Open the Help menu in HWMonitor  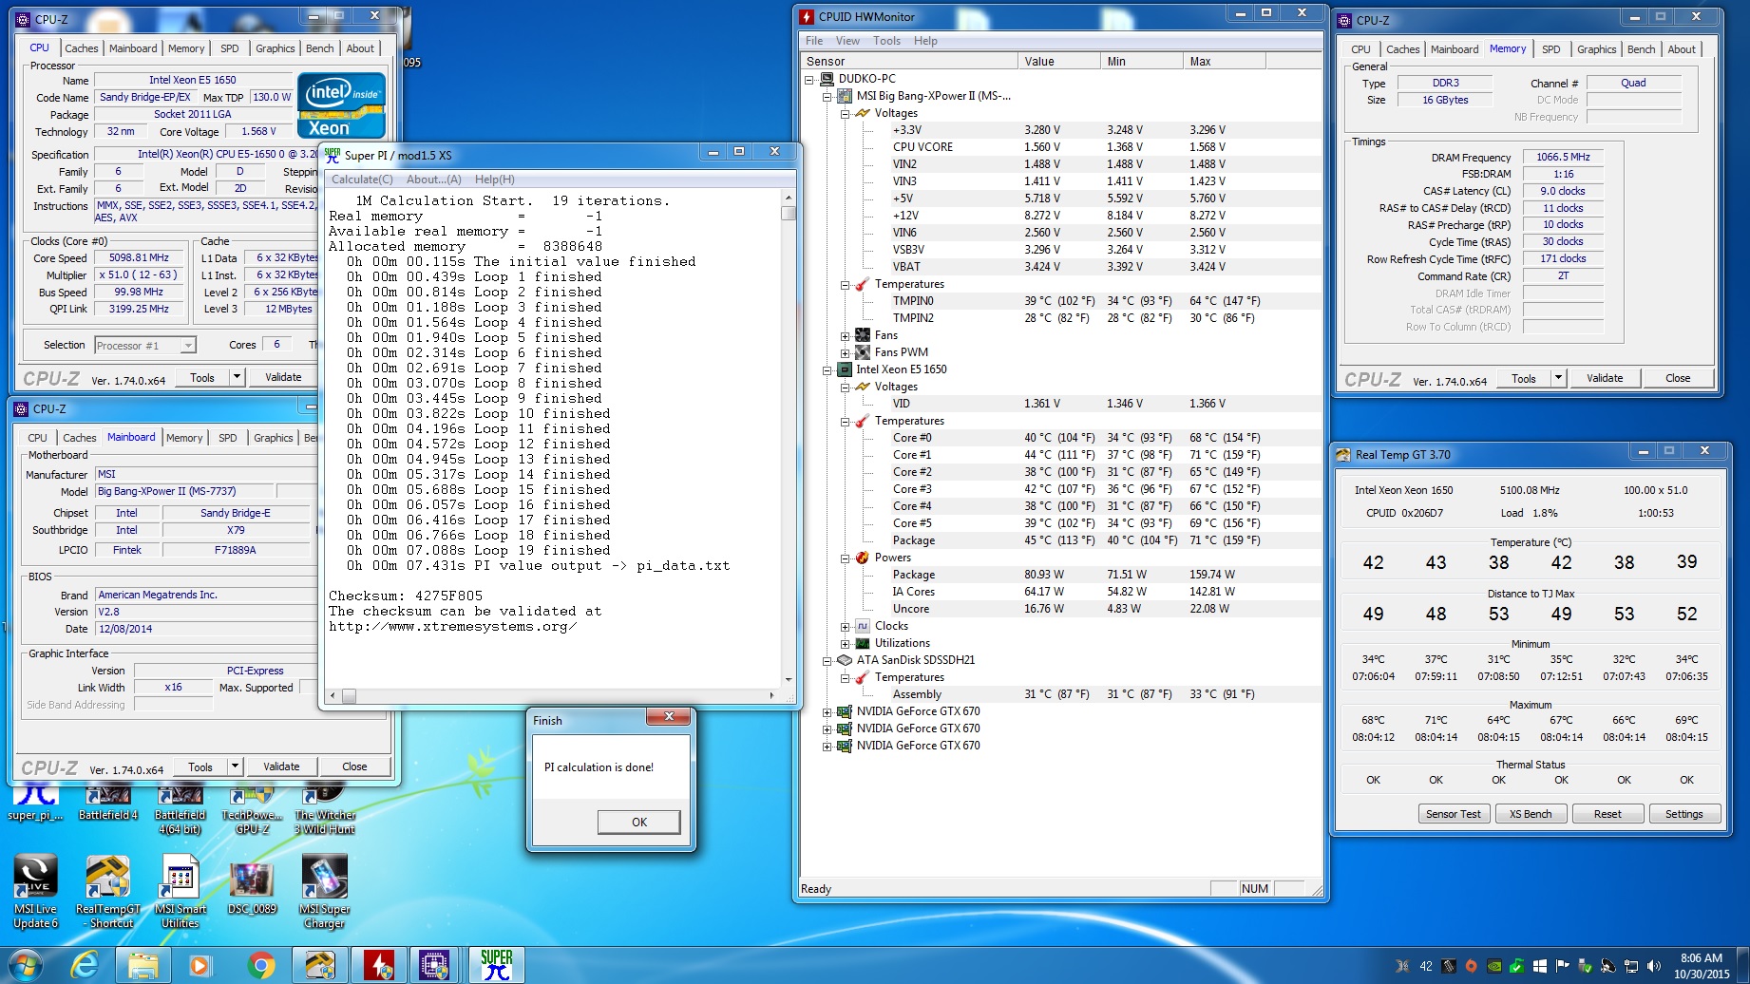click(x=925, y=41)
